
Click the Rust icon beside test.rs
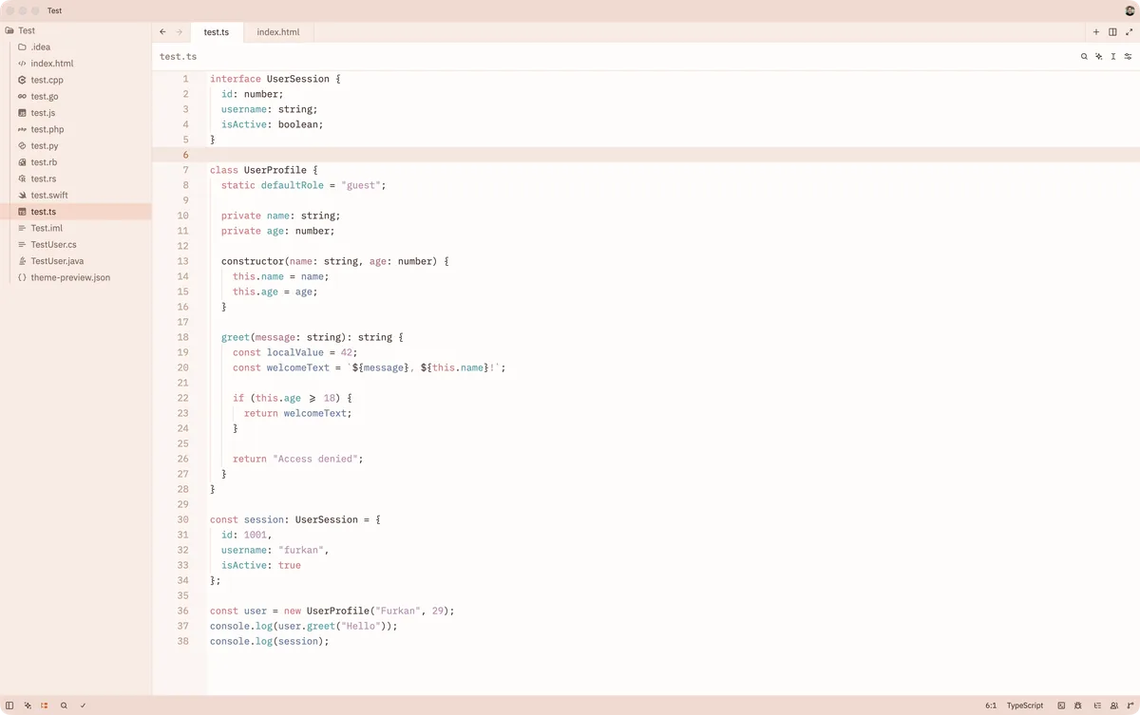[22, 179]
